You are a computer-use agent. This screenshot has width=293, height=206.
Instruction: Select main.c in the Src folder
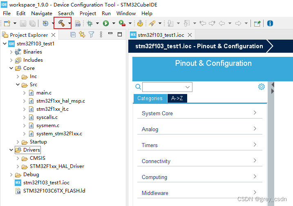coord(44,93)
